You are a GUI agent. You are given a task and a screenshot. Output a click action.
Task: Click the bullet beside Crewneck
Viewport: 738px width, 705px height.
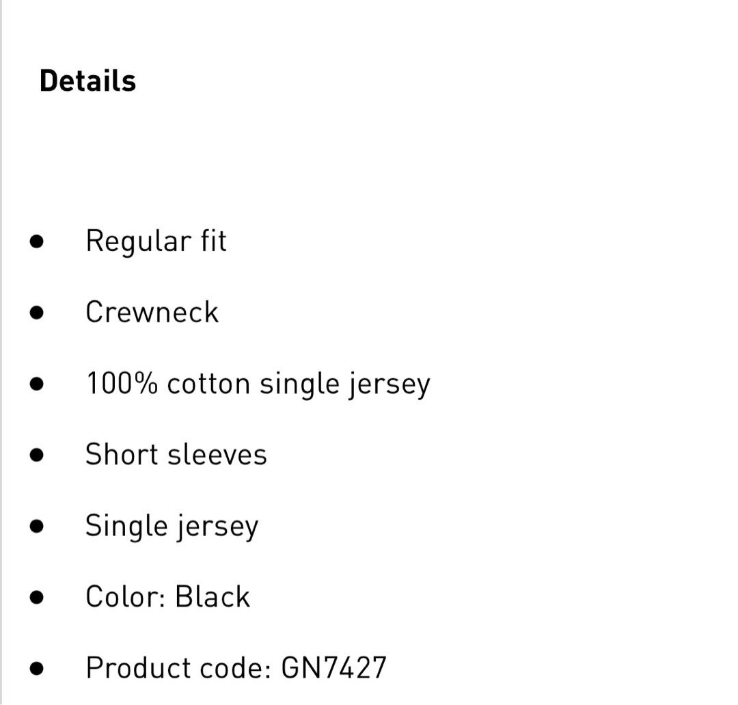click(37, 312)
